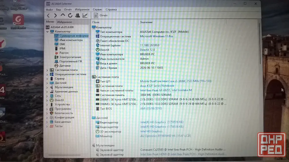Open the graph chart toolbar icon

pyautogui.click(x=85, y=16)
